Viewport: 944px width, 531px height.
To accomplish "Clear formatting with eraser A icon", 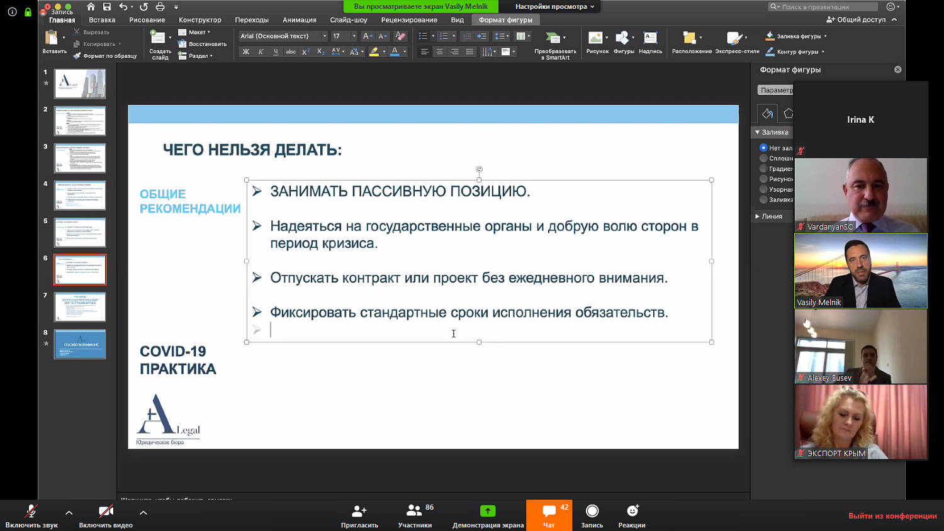I will point(400,36).
